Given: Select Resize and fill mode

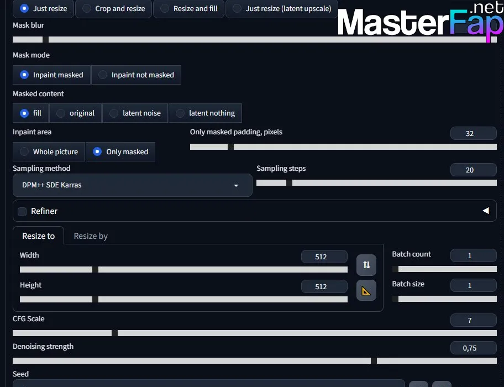Looking at the screenshot, I should click(x=189, y=9).
